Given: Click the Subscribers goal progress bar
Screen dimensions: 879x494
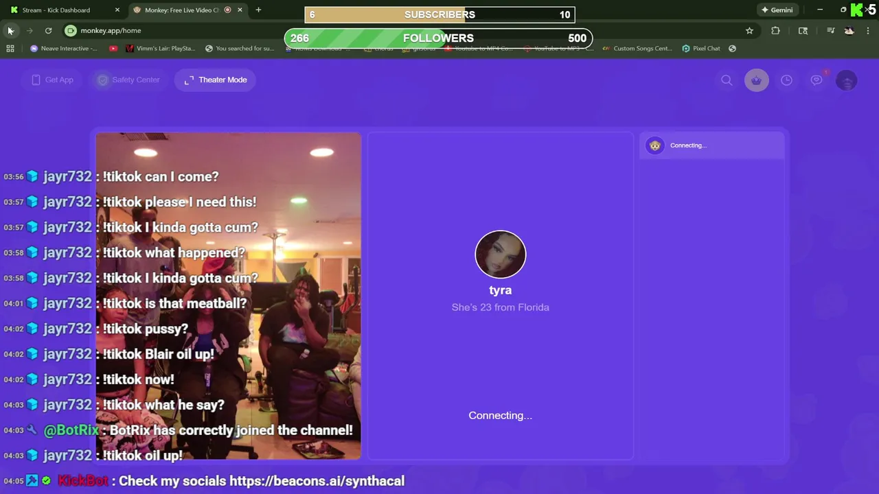Looking at the screenshot, I should click(x=439, y=14).
